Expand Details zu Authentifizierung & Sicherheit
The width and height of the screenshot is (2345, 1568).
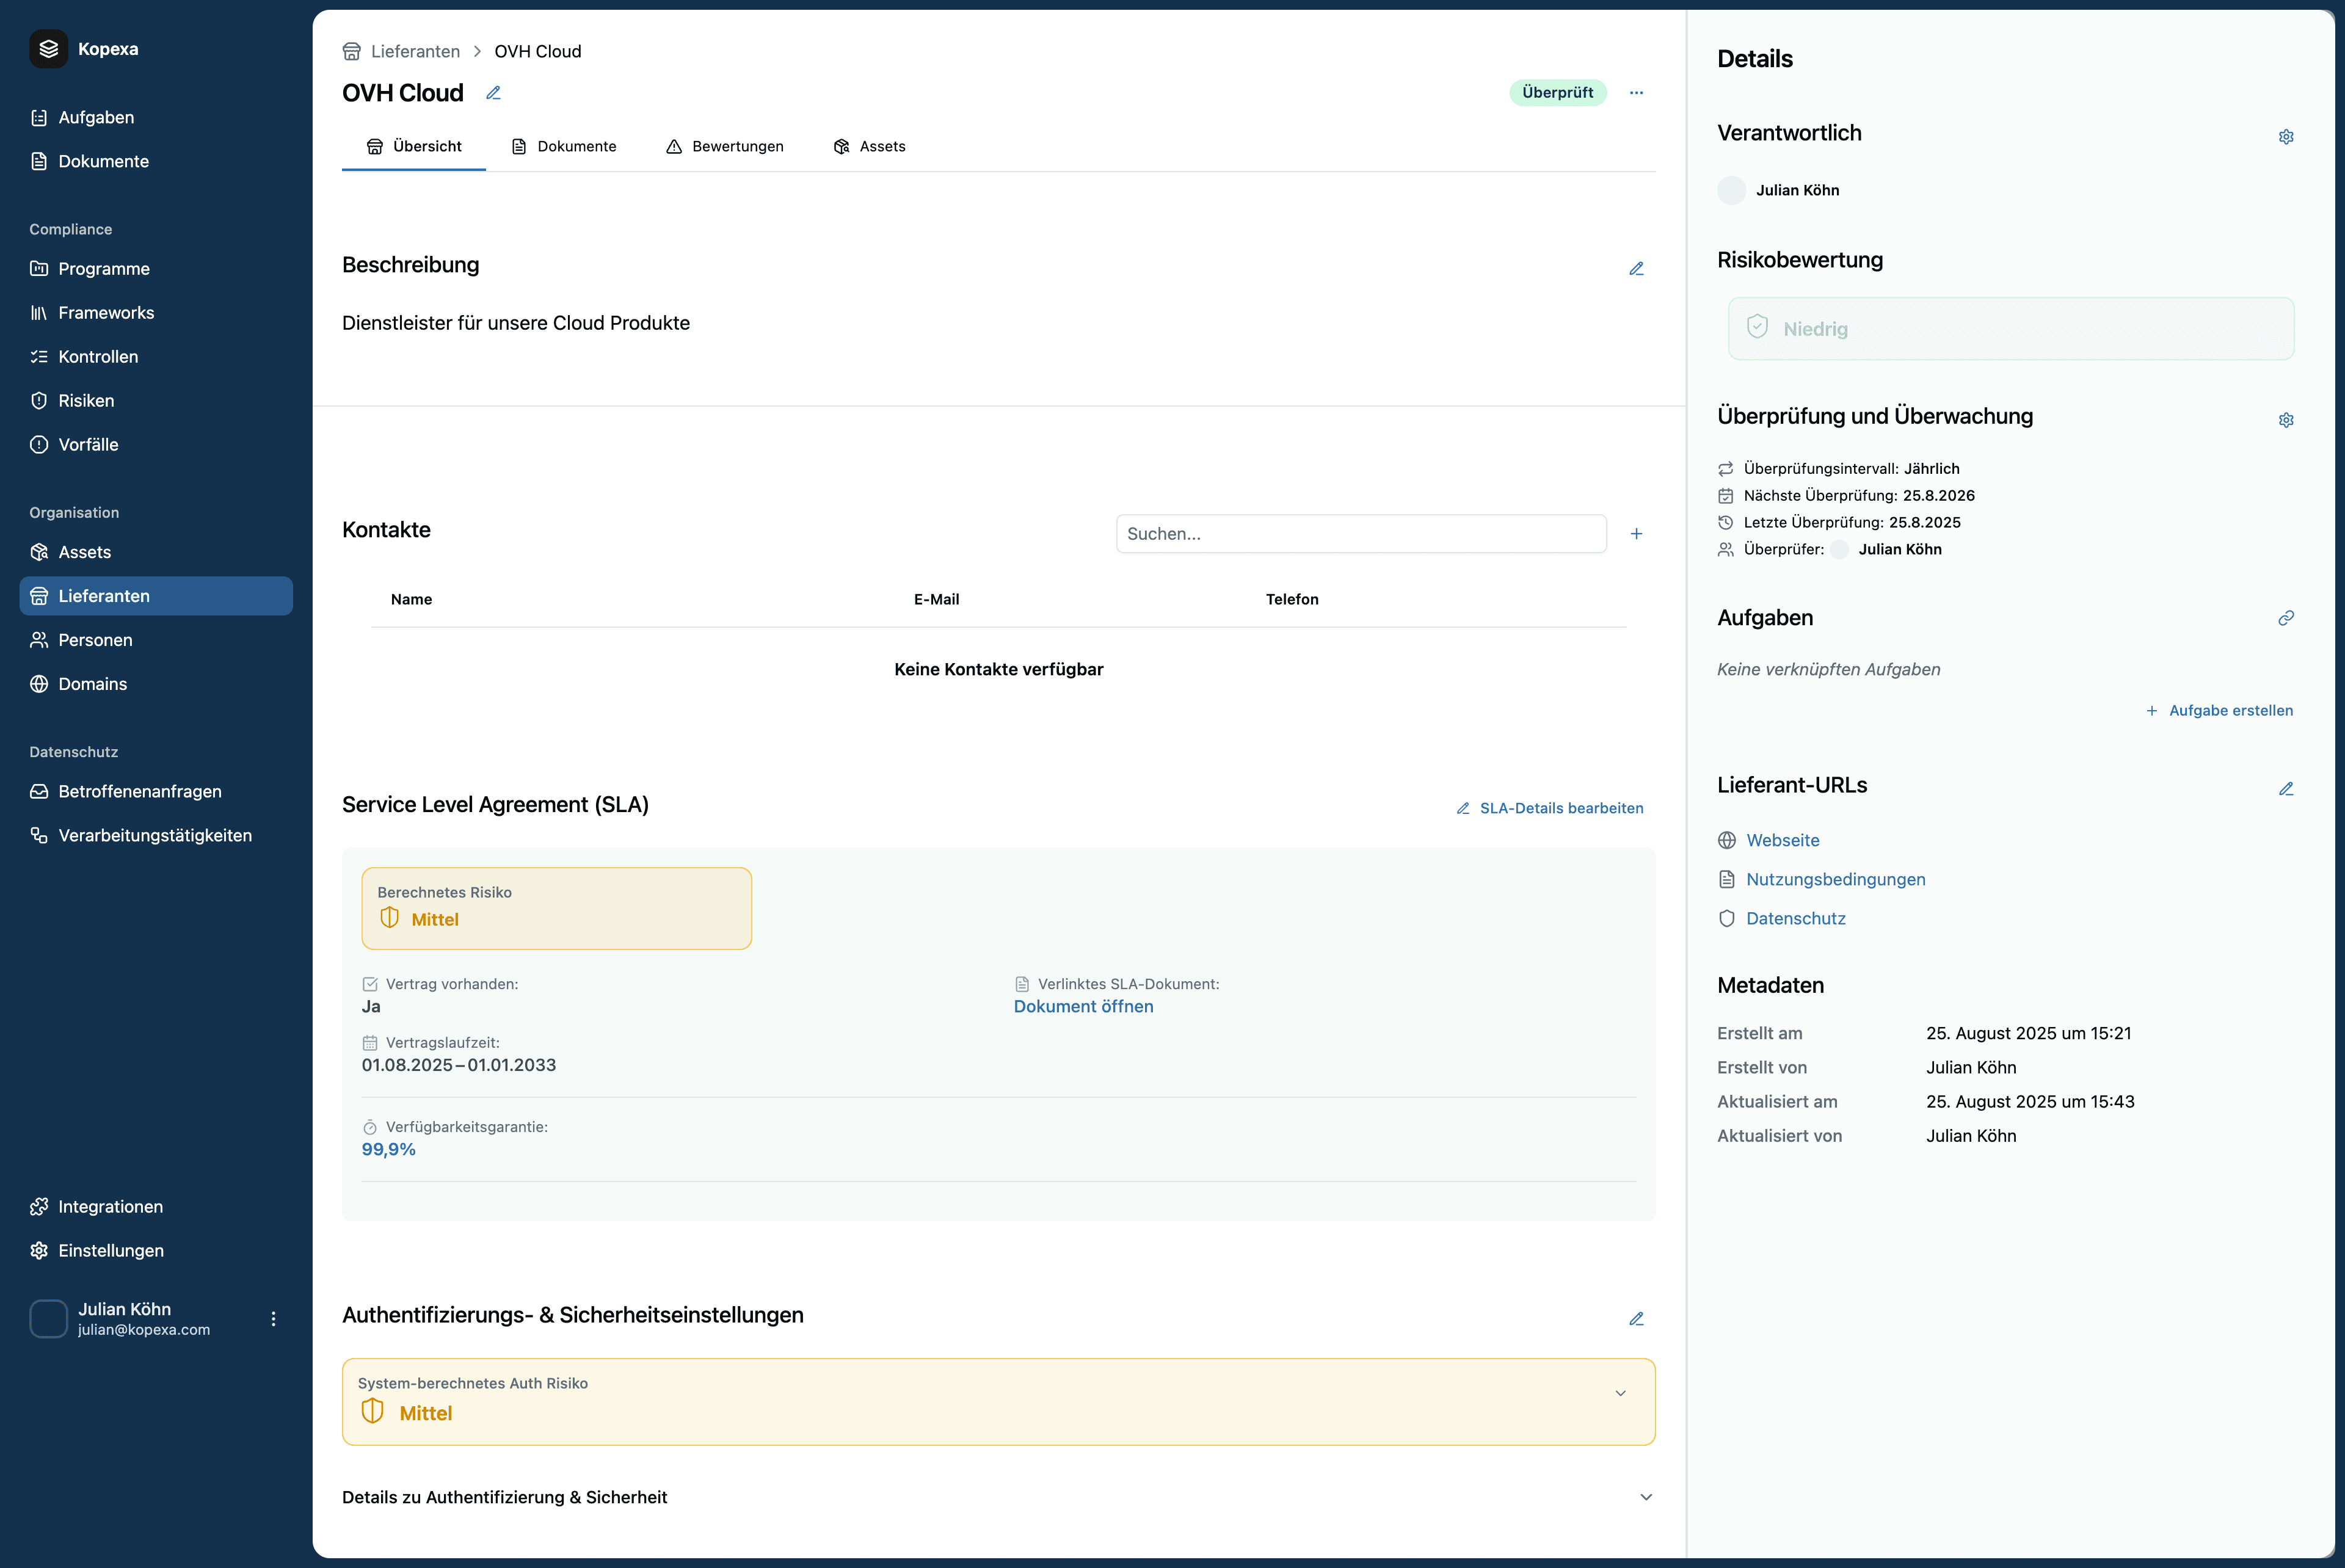point(1646,1497)
